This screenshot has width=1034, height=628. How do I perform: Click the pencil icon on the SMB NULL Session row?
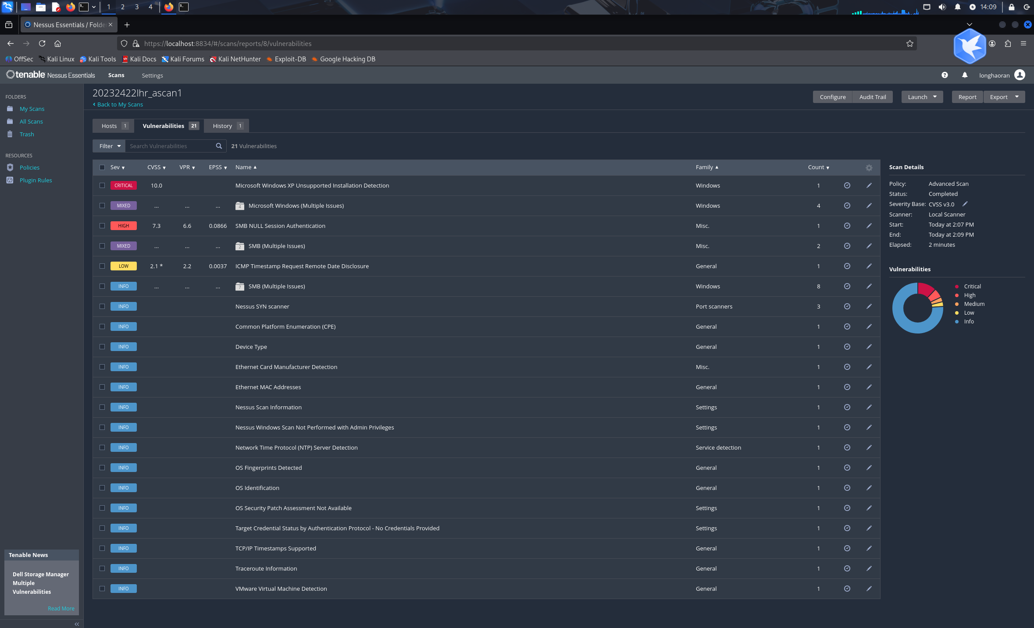pos(869,226)
